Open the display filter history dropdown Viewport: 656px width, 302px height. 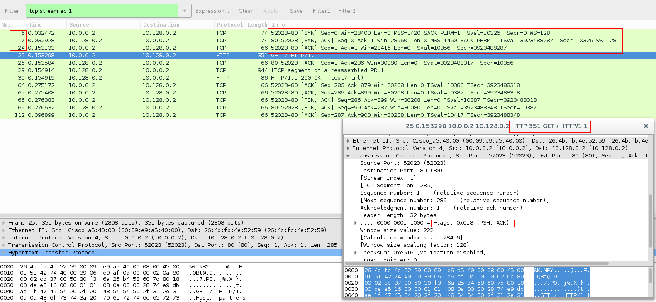click(185, 11)
